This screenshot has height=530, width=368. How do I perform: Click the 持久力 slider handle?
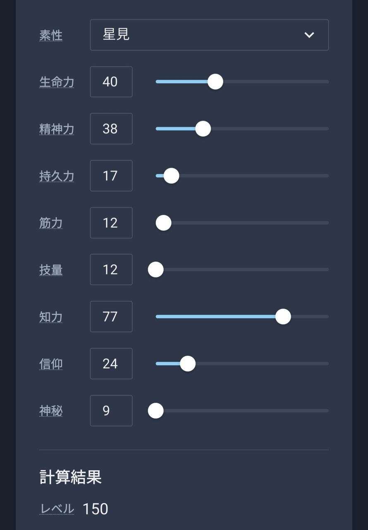(x=171, y=176)
